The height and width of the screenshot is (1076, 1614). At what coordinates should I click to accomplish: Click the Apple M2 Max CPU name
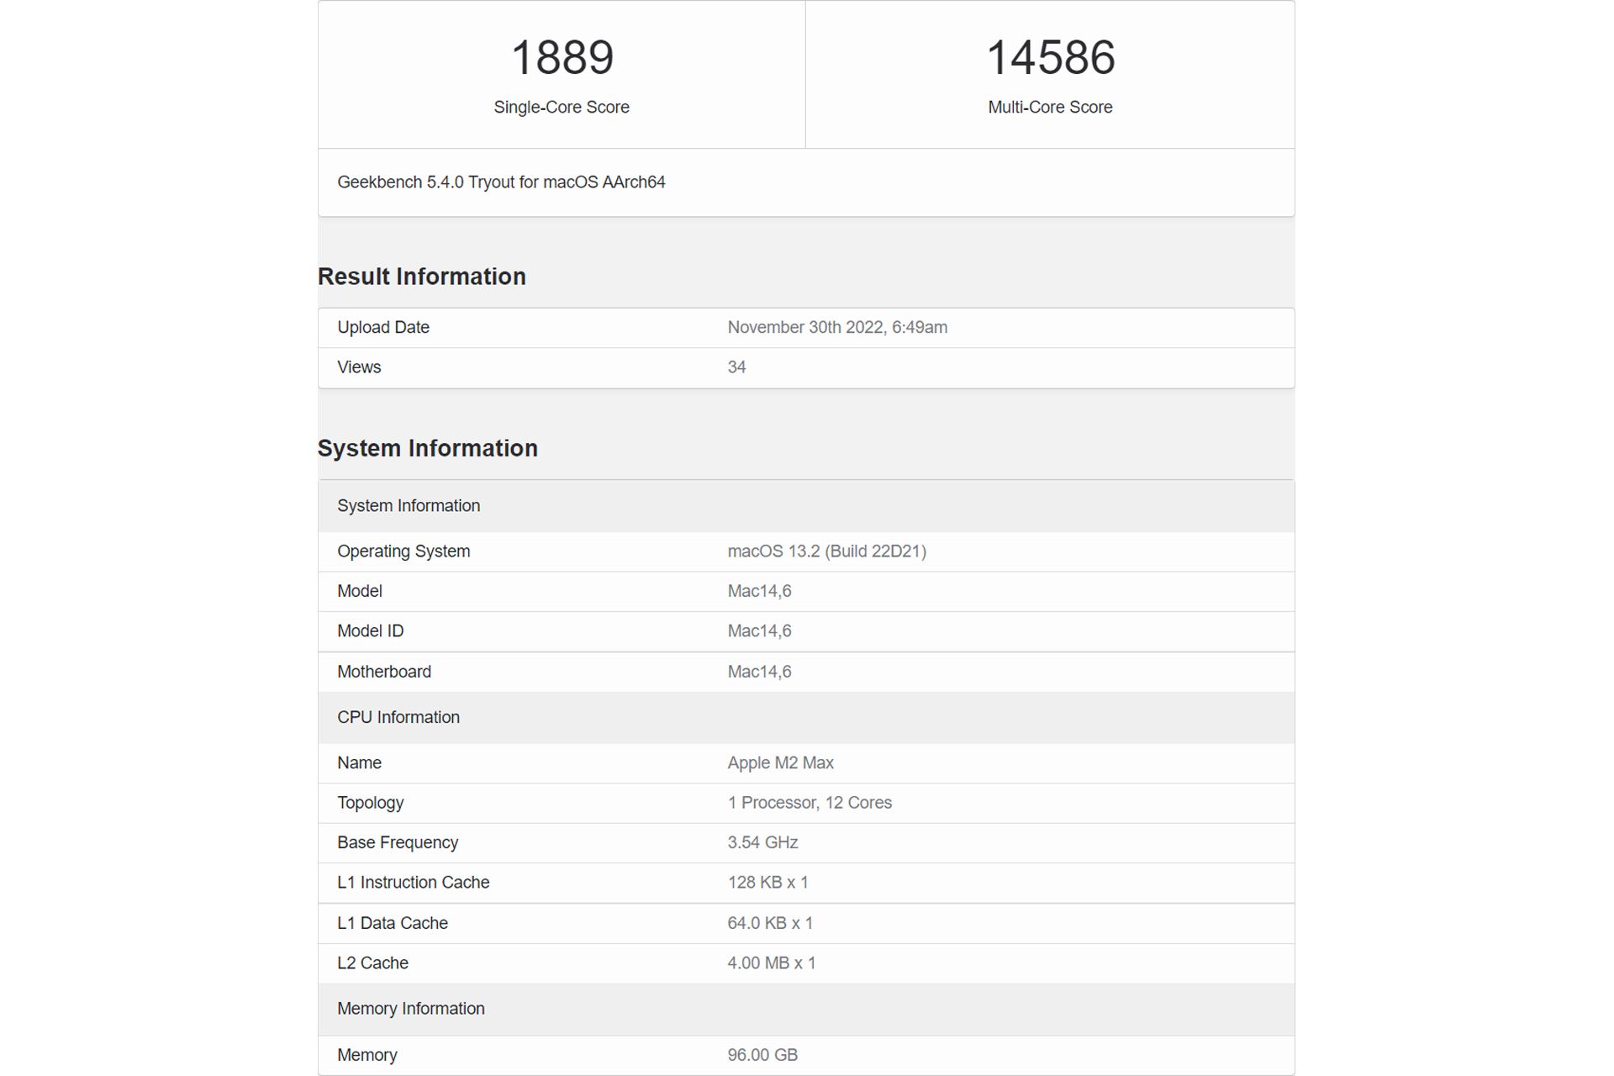pyautogui.click(x=780, y=763)
